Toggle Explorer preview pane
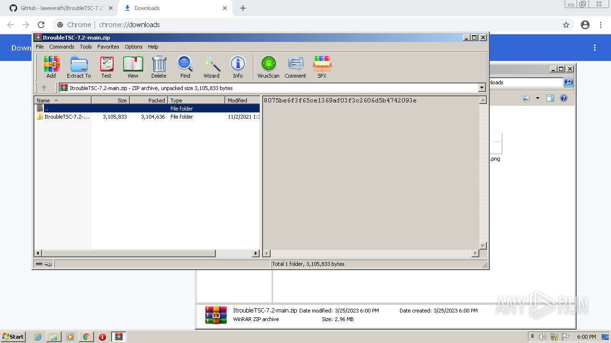The height and width of the screenshot is (343, 611). pyautogui.click(x=550, y=98)
